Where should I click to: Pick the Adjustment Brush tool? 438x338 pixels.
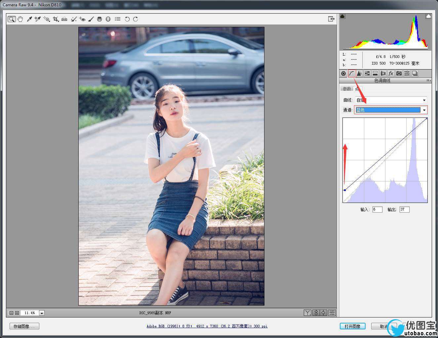(91, 19)
